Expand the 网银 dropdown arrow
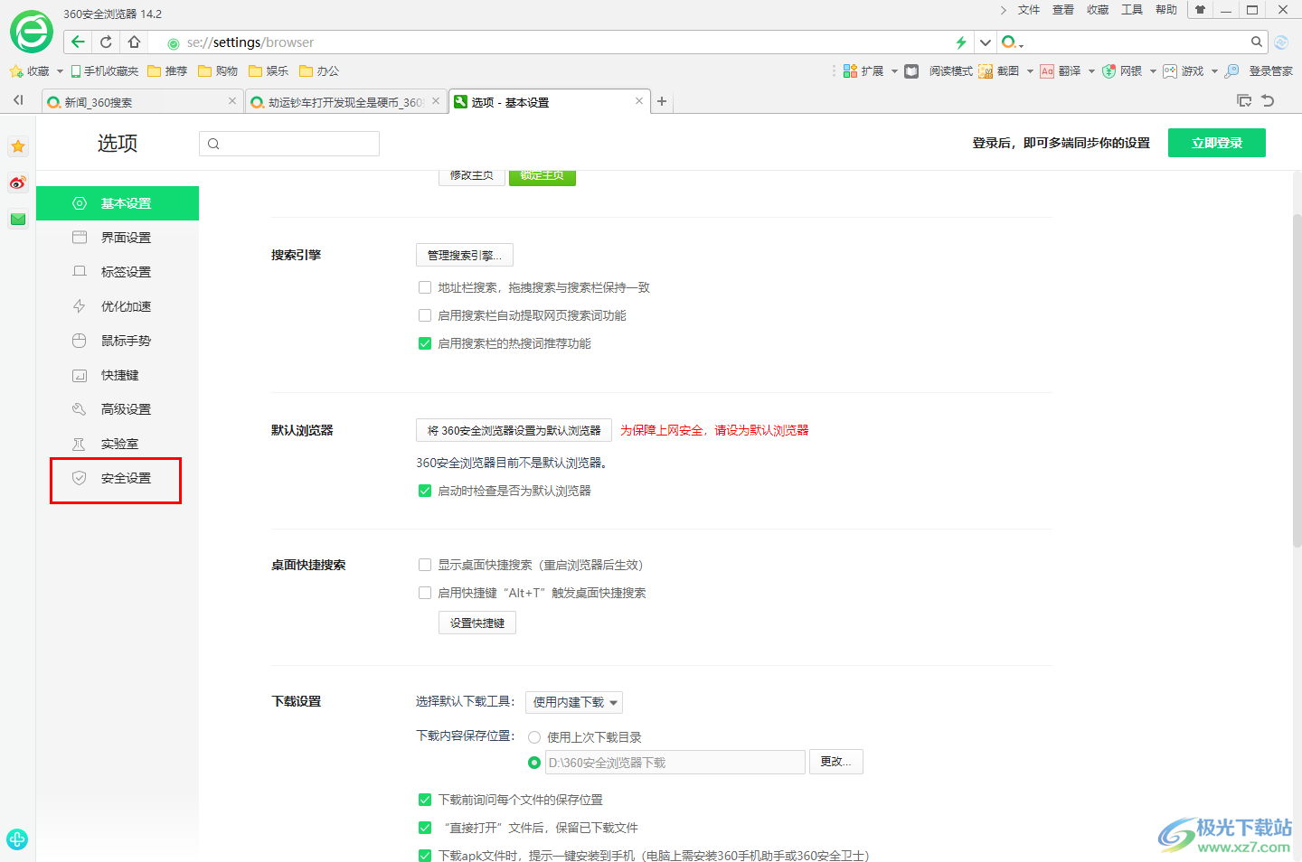Viewport: 1302px width, 862px height. tap(1153, 70)
